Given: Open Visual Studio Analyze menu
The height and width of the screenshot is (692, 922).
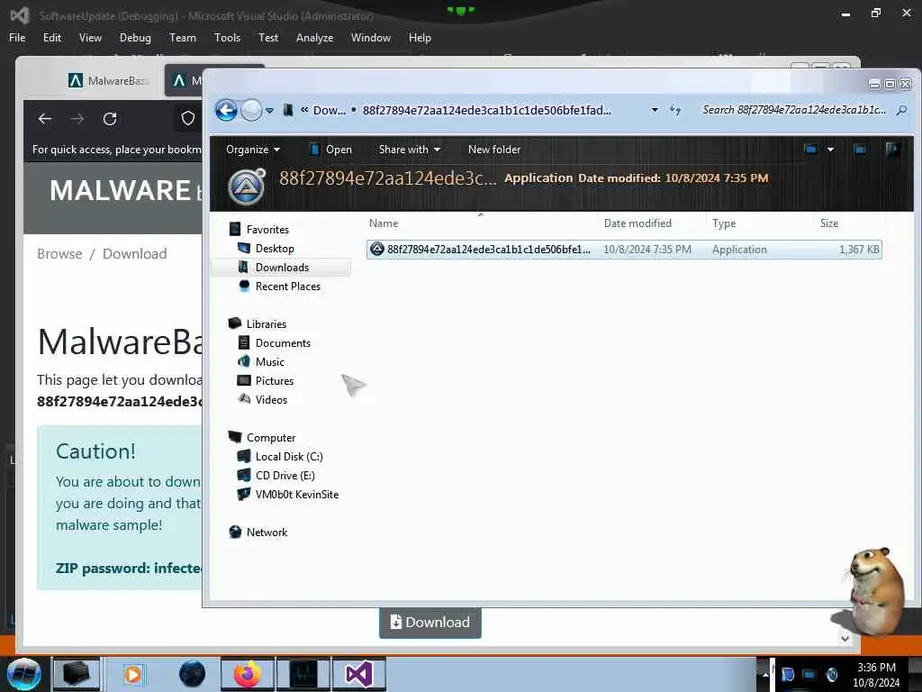Looking at the screenshot, I should point(314,38).
